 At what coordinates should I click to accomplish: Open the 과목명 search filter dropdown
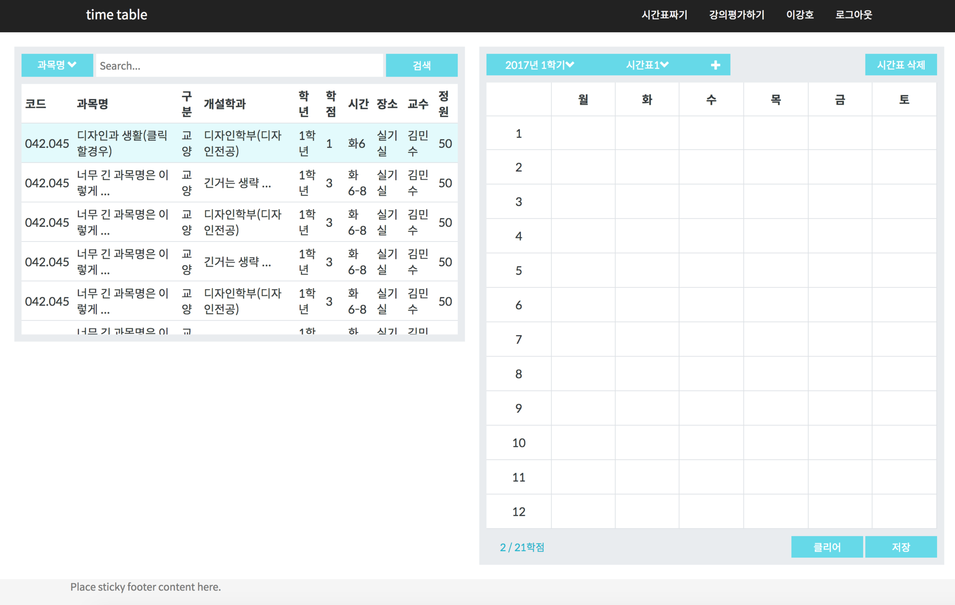click(x=57, y=65)
